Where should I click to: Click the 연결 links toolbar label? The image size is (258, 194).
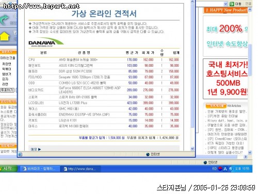click(248, 4)
